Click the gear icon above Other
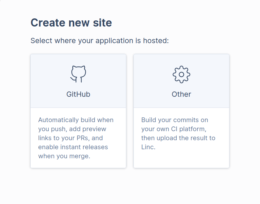Image resolution: width=260 pixels, height=204 pixels. [x=181, y=74]
